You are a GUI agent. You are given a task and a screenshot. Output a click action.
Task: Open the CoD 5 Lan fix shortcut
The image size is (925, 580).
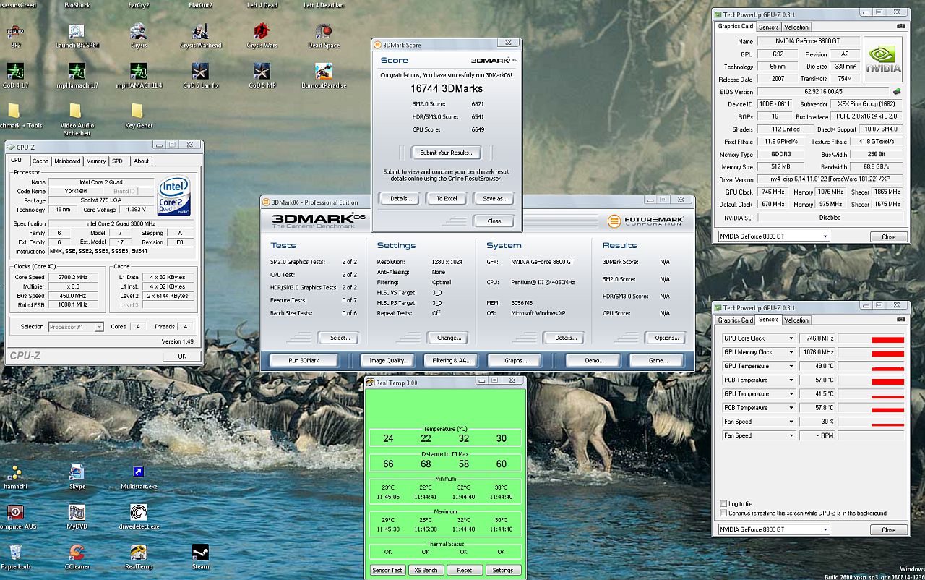pyautogui.click(x=200, y=76)
